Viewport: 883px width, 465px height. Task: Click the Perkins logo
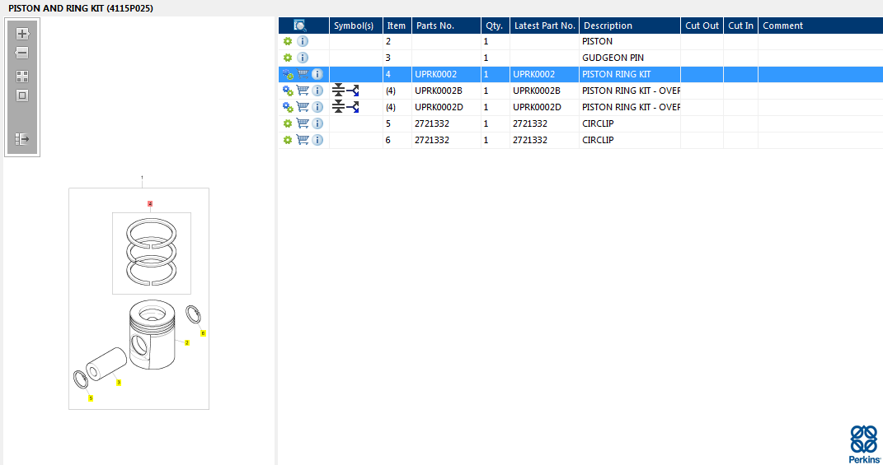[863, 444]
